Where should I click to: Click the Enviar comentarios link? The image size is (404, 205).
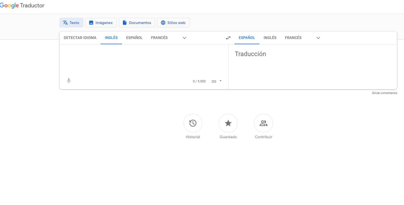pyautogui.click(x=384, y=93)
